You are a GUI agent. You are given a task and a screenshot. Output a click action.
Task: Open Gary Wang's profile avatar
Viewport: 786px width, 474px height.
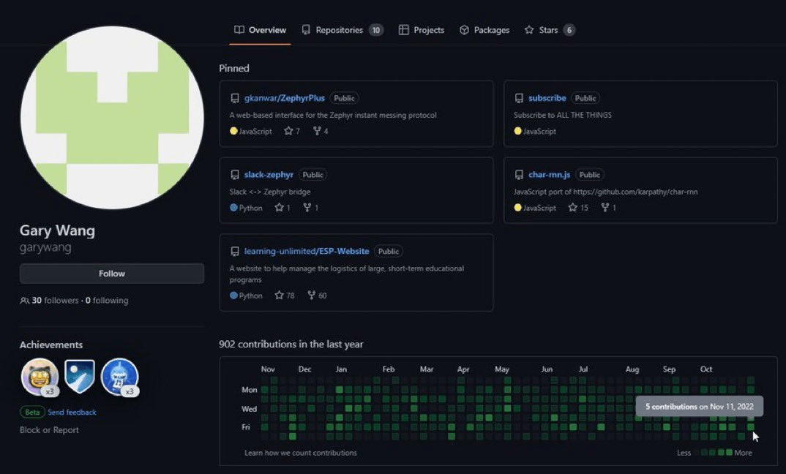tap(112, 118)
